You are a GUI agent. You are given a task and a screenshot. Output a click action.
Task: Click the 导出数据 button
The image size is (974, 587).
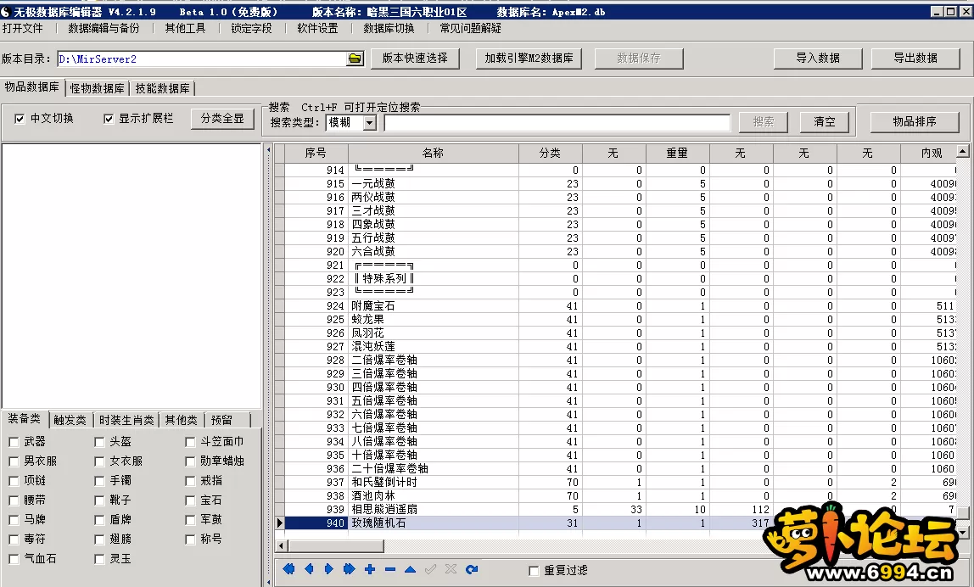(915, 59)
